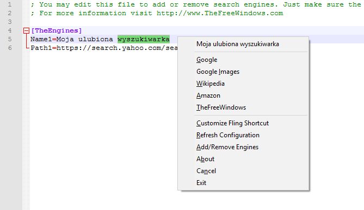Screen dimensions: 364x210
Task: Click the words 'Moja ulubiona' on line 5
Action: (x=85, y=39)
